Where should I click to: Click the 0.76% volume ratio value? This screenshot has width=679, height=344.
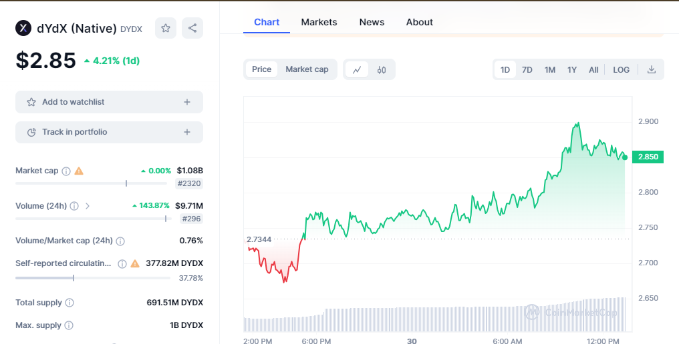(191, 241)
